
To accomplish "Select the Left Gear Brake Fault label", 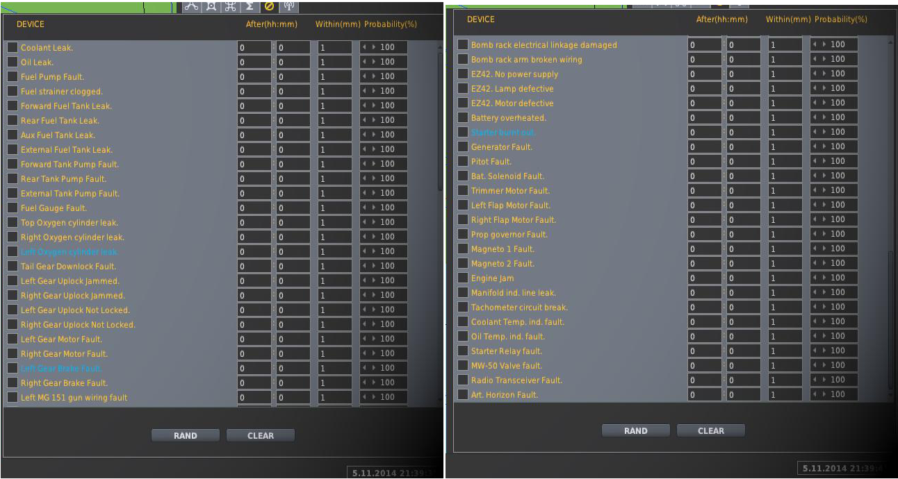I will point(61,369).
